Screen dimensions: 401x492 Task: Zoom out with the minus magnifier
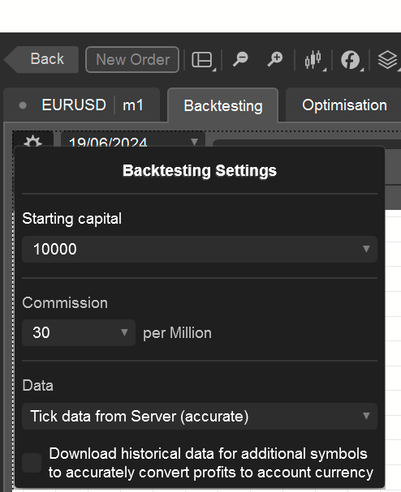tap(240, 59)
